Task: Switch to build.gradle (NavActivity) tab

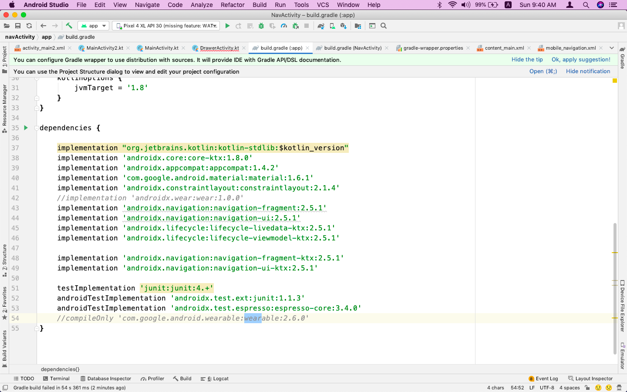Action: pyautogui.click(x=353, y=48)
